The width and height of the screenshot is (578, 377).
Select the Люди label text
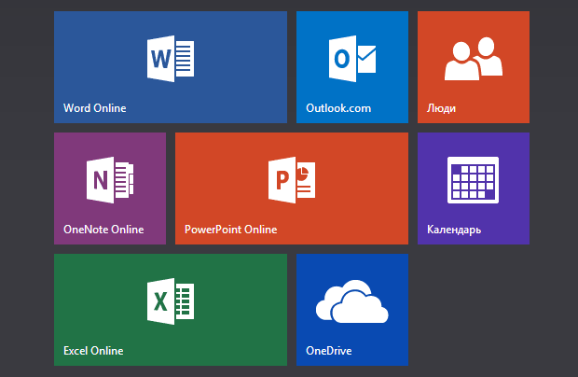pos(441,108)
